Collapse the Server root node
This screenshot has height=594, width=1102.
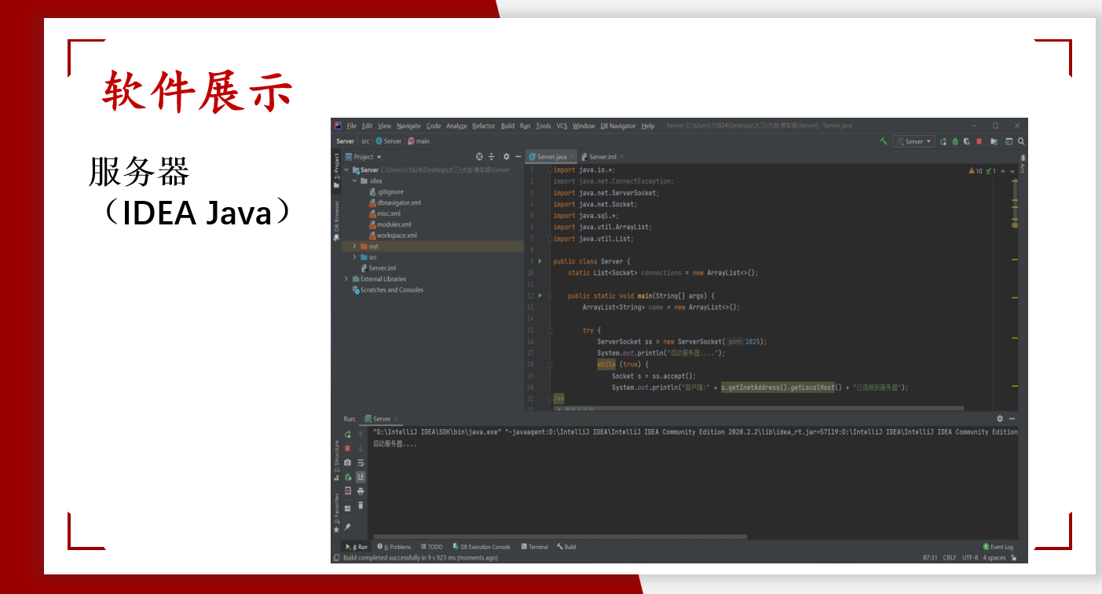[346, 169]
